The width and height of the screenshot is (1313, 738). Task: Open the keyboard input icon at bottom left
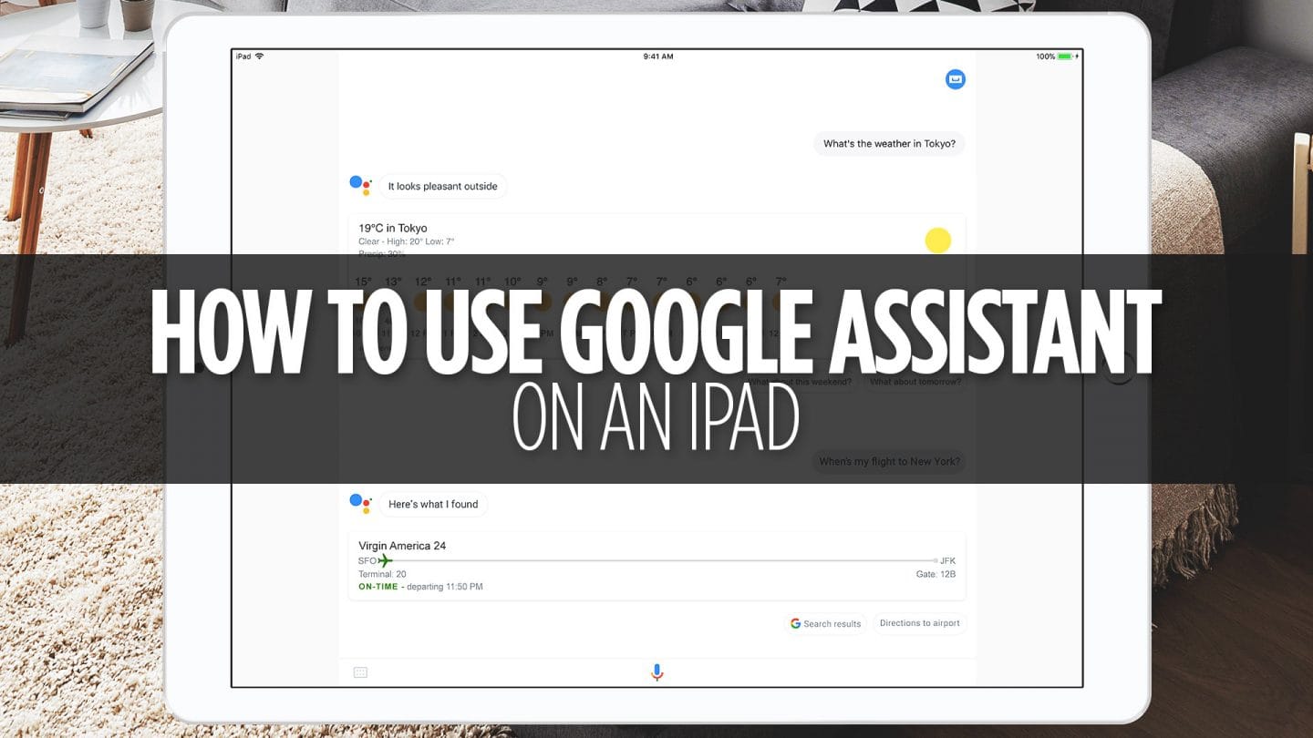pos(360,671)
